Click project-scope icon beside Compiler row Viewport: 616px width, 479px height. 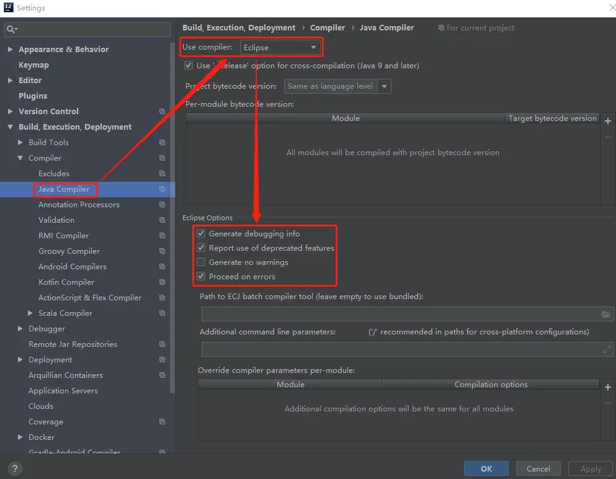162,158
